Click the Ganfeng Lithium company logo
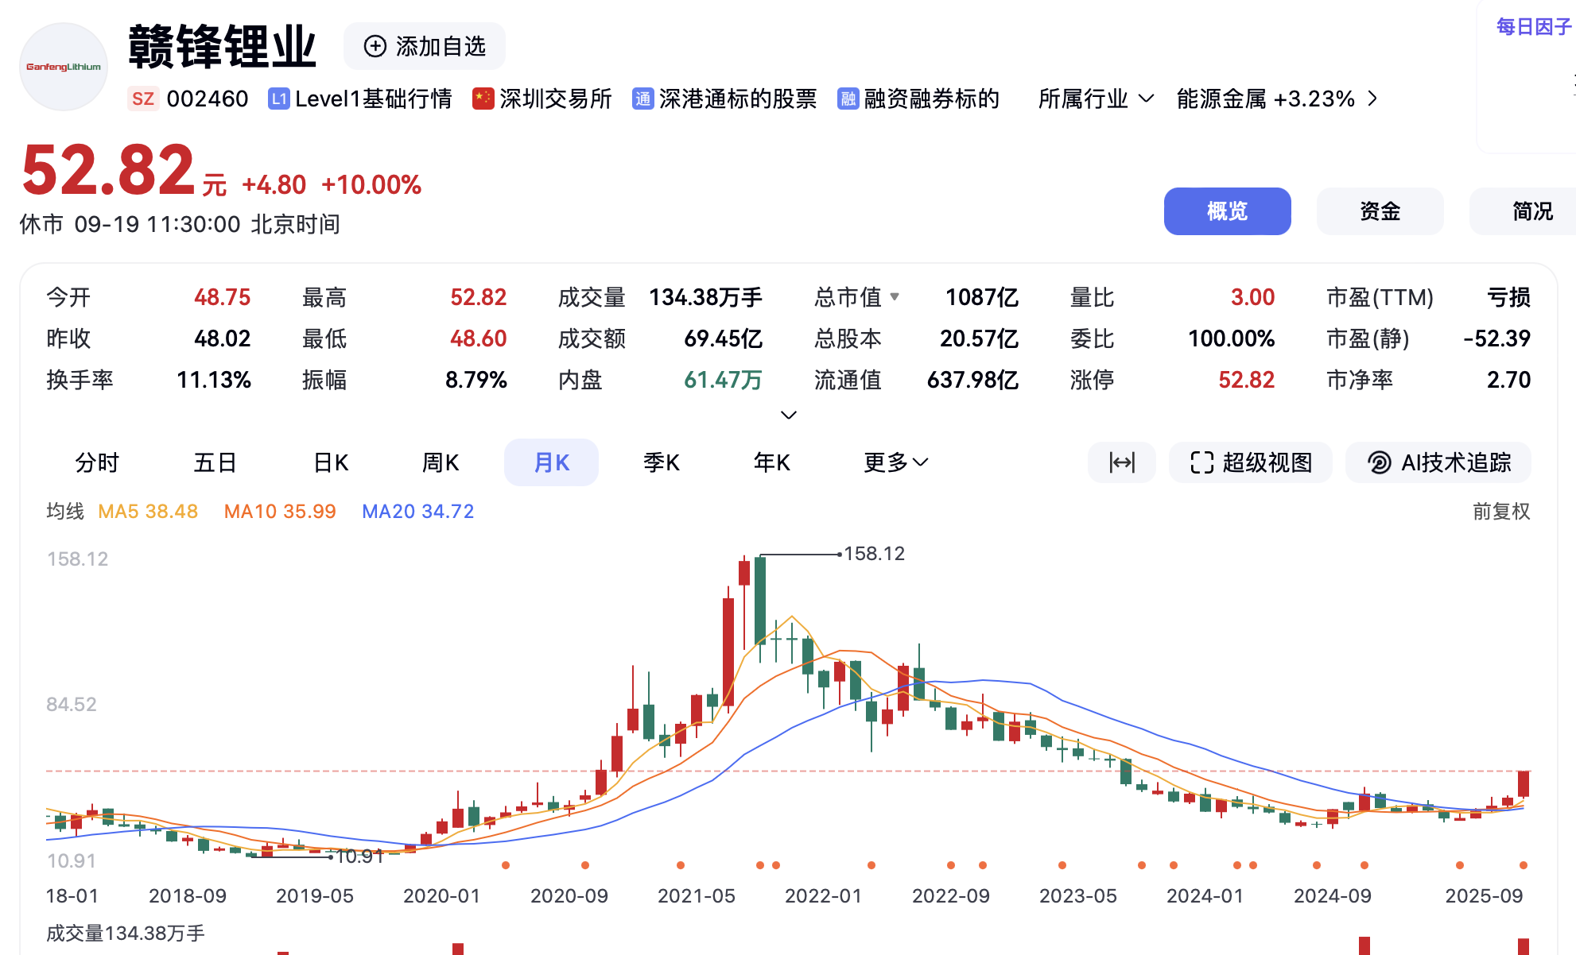Viewport: 1576px width, 955px height. tap(64, 67)
